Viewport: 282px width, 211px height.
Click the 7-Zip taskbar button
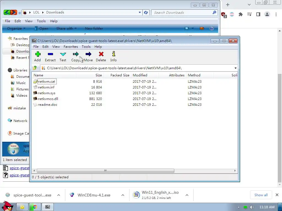(x=48, y=207)
